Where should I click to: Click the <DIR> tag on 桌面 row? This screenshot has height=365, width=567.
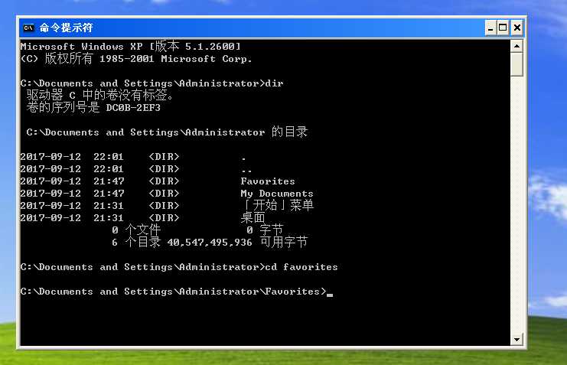164,218
